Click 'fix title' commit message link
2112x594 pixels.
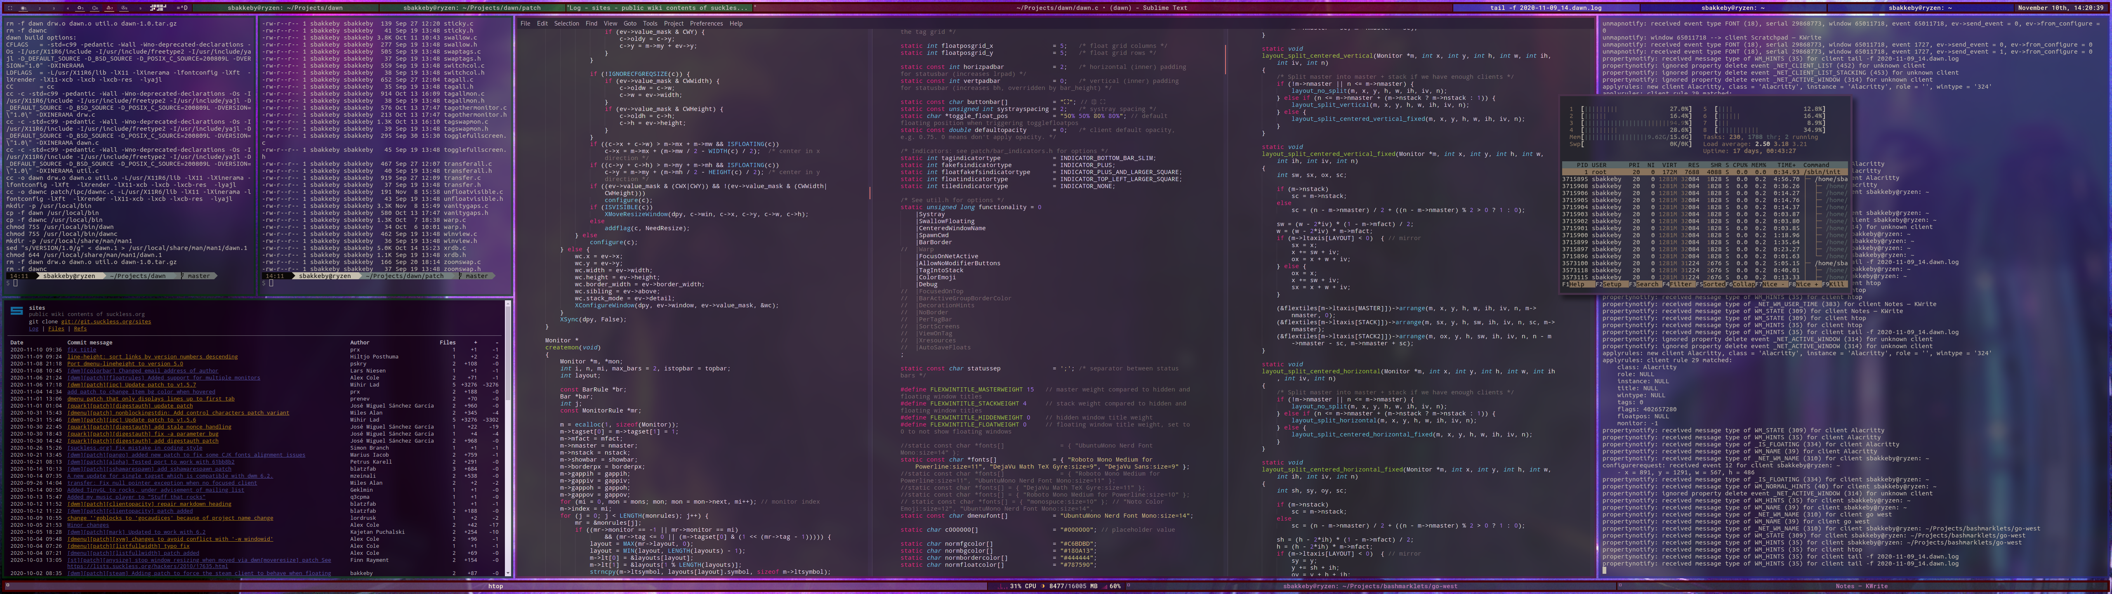point(82,349)
